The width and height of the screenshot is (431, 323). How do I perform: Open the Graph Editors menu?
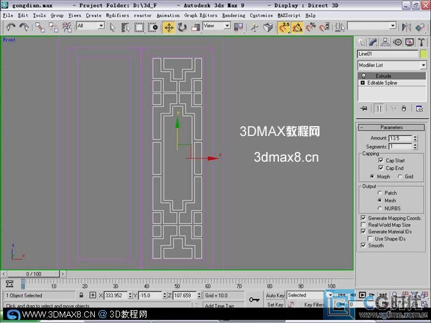point(201,15)
